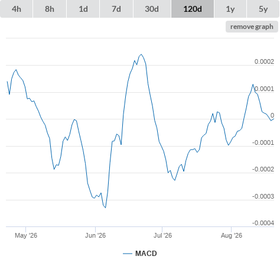Image resolution: width=280 pixels, height=269 pixels.
Task: Click the 0.0002 y-axis label
Action: (x=264, y=61)
